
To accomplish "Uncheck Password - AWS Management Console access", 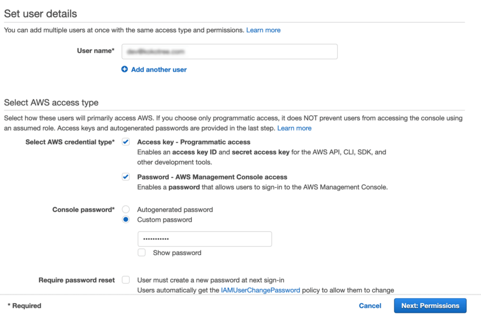I will 126,177.
